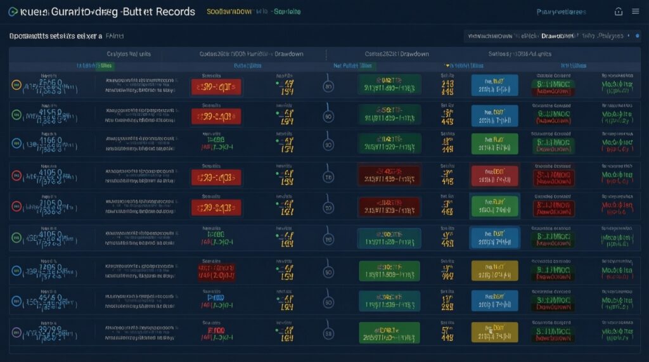Image resolution: width=649 pixels, height=362 pixels.
Task: Click the yellow status circle in first row
Action: pos(16,85)
